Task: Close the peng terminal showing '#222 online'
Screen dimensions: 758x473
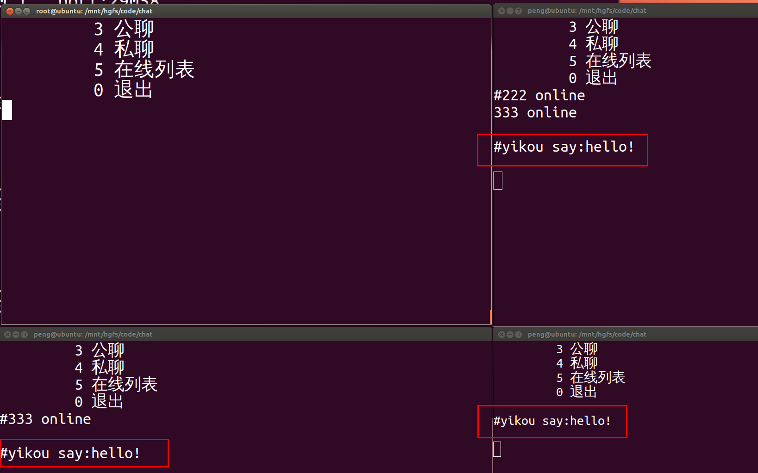Action: point(501,11)
